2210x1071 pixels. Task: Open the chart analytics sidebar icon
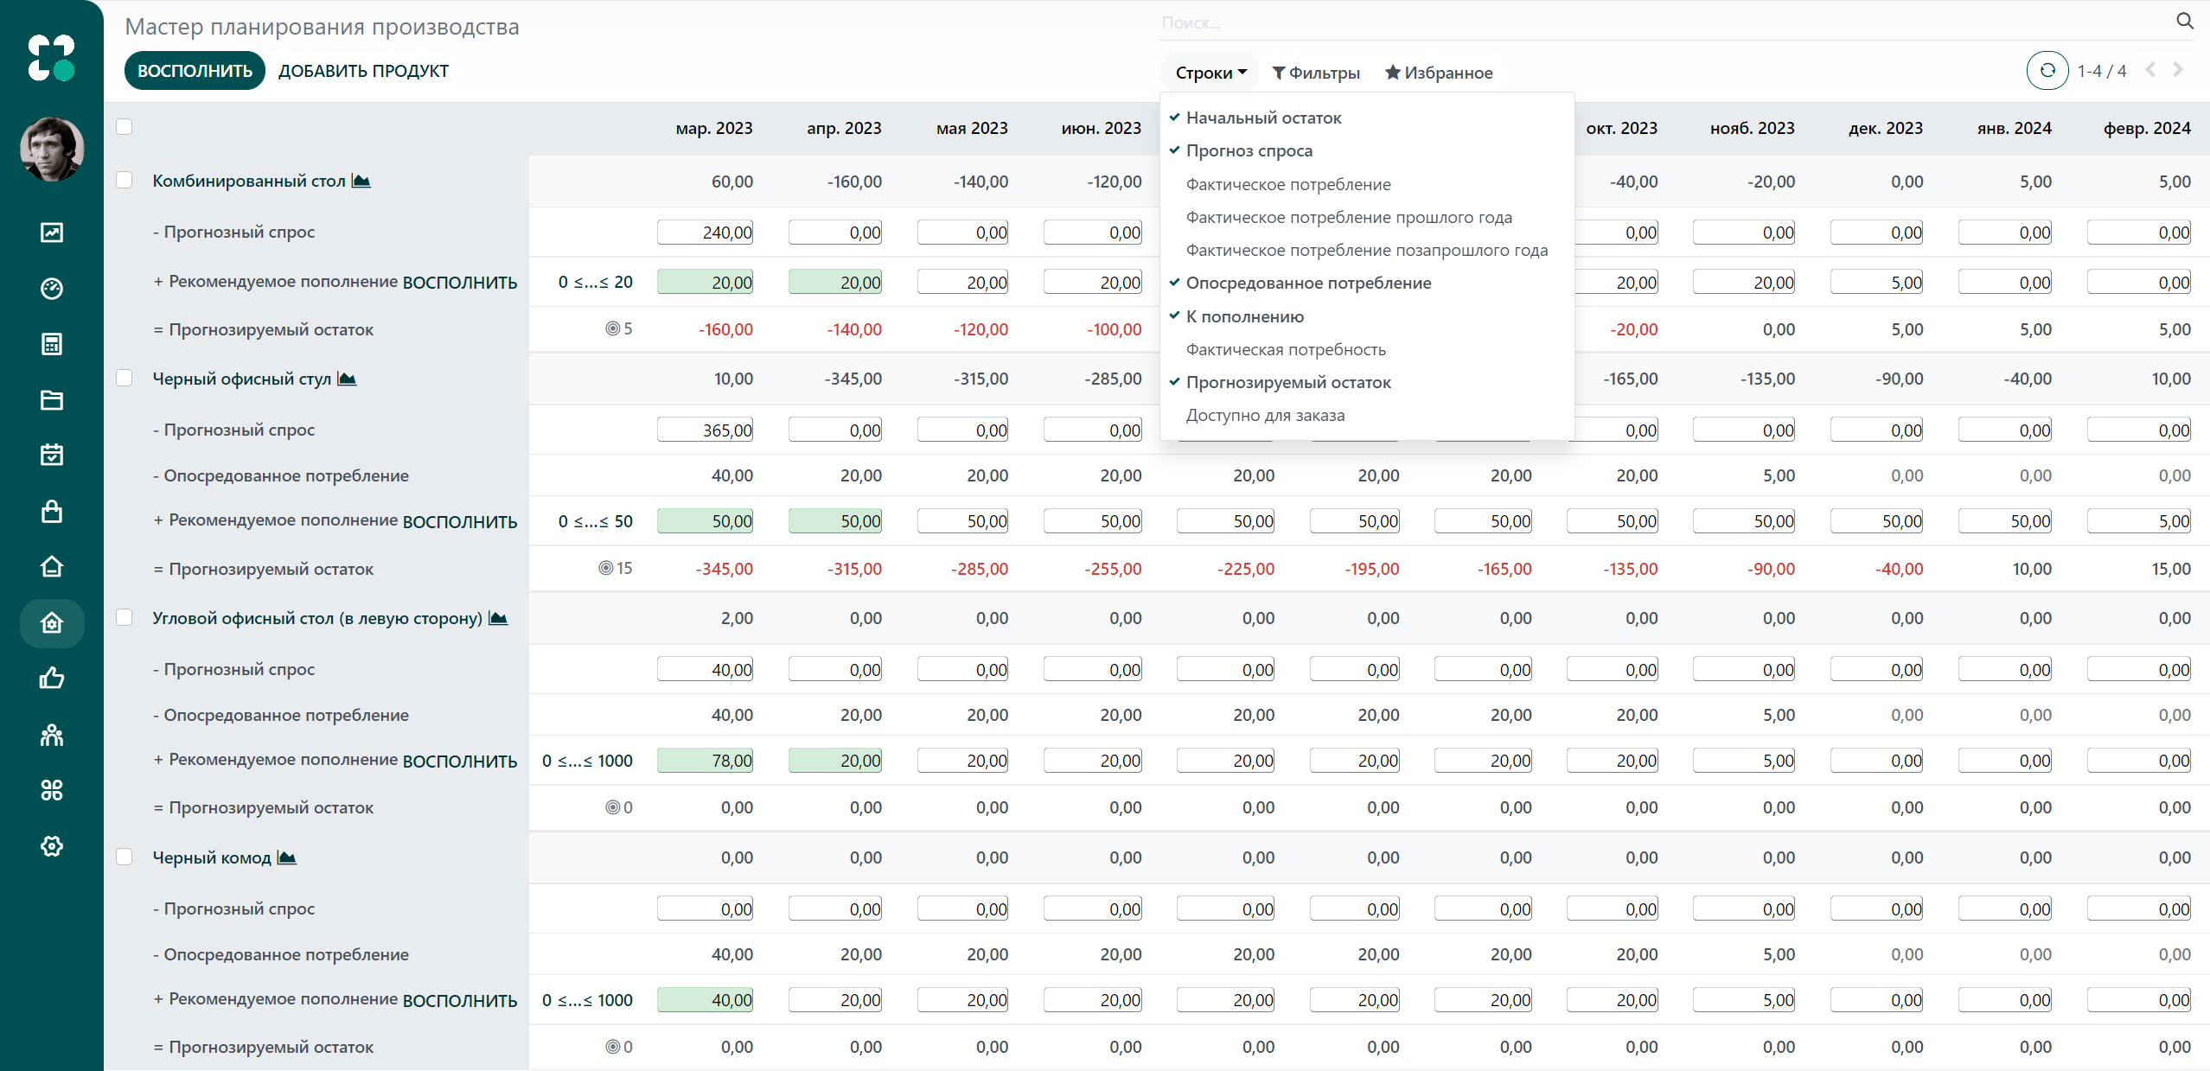(52, 233)
